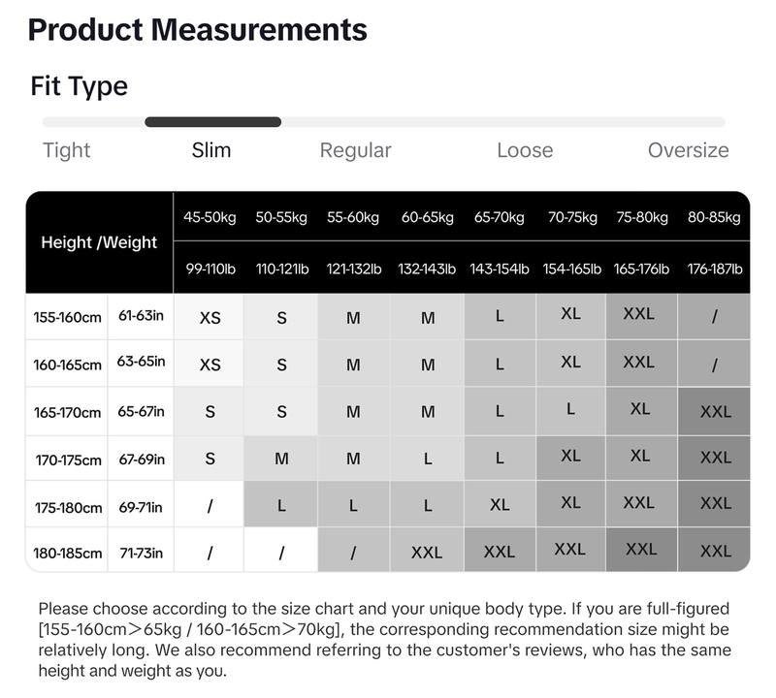Click the size chart advice paragraph
Viewport: 776px width, 698px height.
click(x=384, y=640)
